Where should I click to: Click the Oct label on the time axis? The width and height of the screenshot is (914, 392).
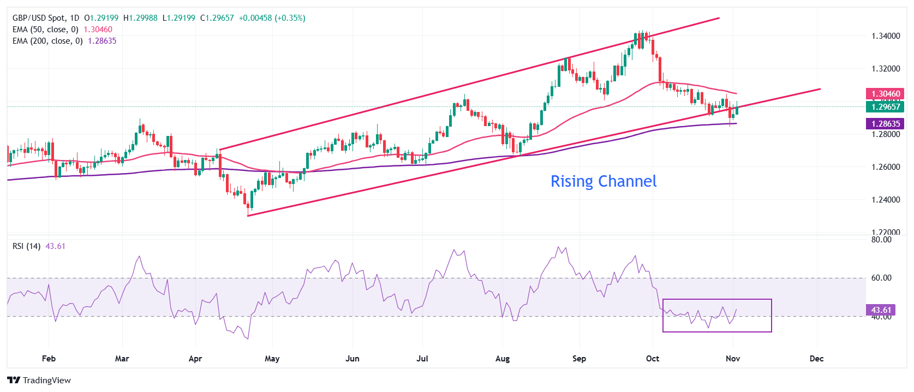pos(652,359)
